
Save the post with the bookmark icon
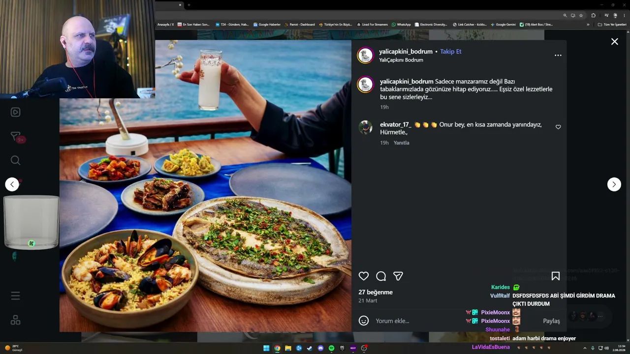[x=556, y=276]
